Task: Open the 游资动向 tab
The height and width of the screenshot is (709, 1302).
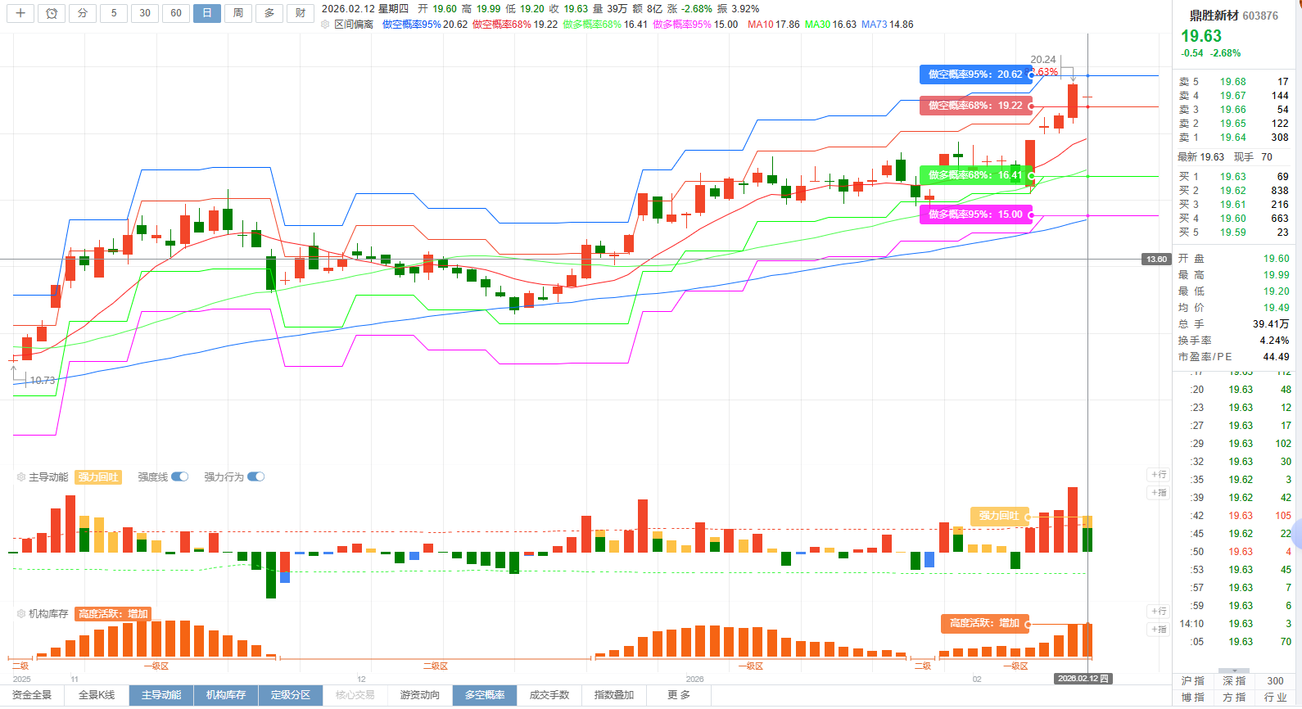Action: pyautogui.click(x=420, y=695)
